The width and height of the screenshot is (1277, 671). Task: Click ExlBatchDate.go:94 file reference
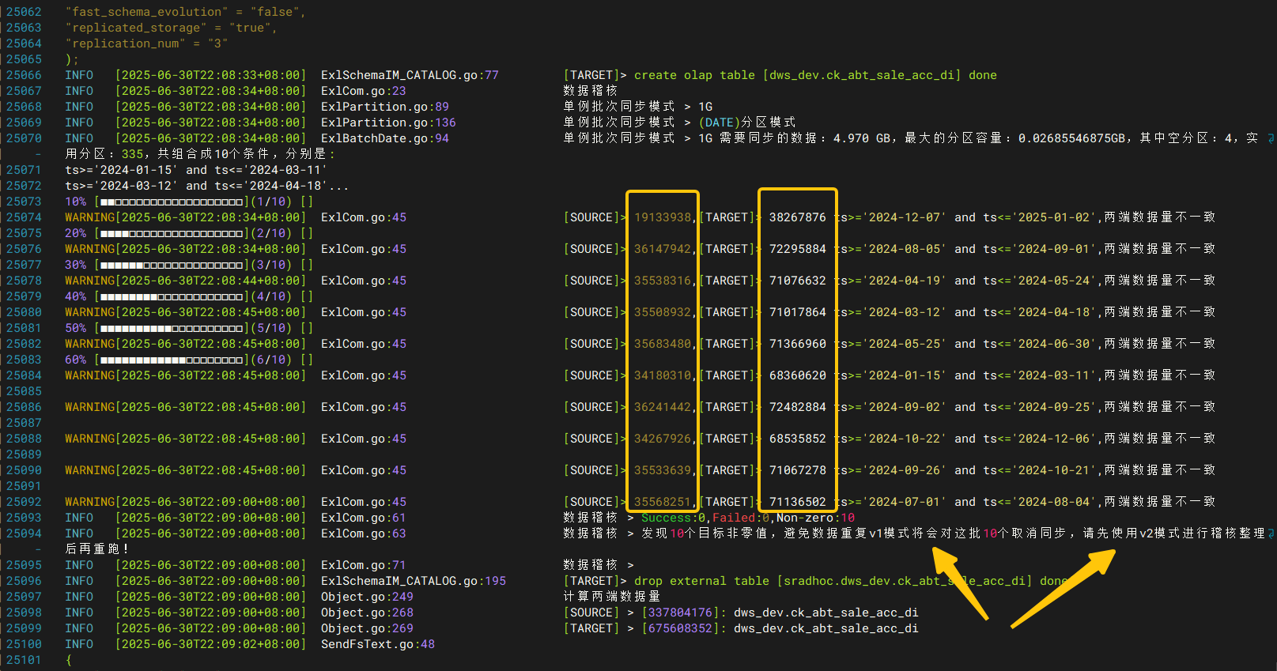click(x=385, y=138)
